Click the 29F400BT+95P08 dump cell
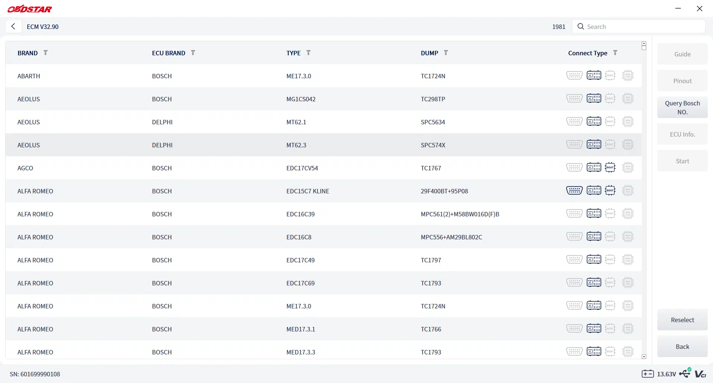The image size is (713, 383). pyautogui.click(x=444, y=191)
